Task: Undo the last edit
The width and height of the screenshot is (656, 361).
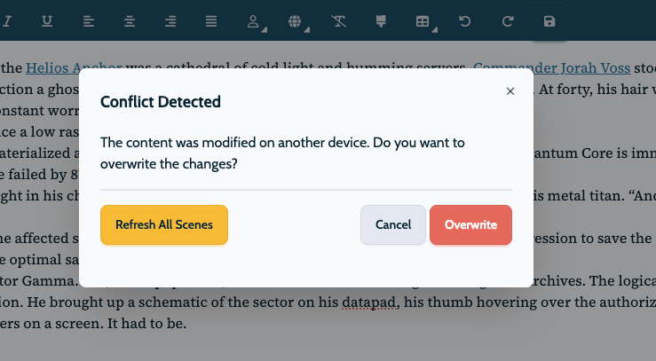Action: pos(465,20)
